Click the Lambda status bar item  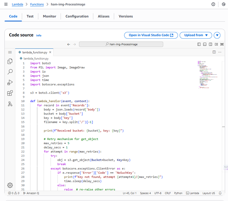tap(192, 193)
